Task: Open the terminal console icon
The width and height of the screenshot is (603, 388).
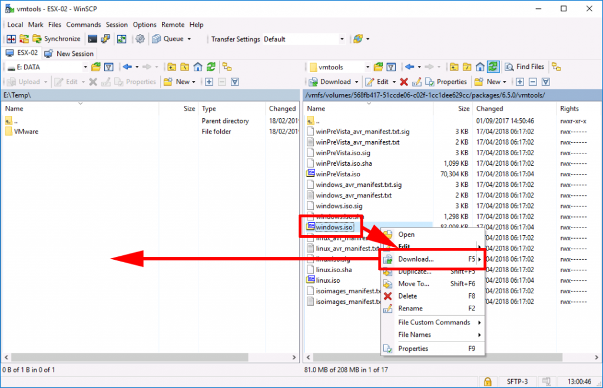Action: [92, 39]
